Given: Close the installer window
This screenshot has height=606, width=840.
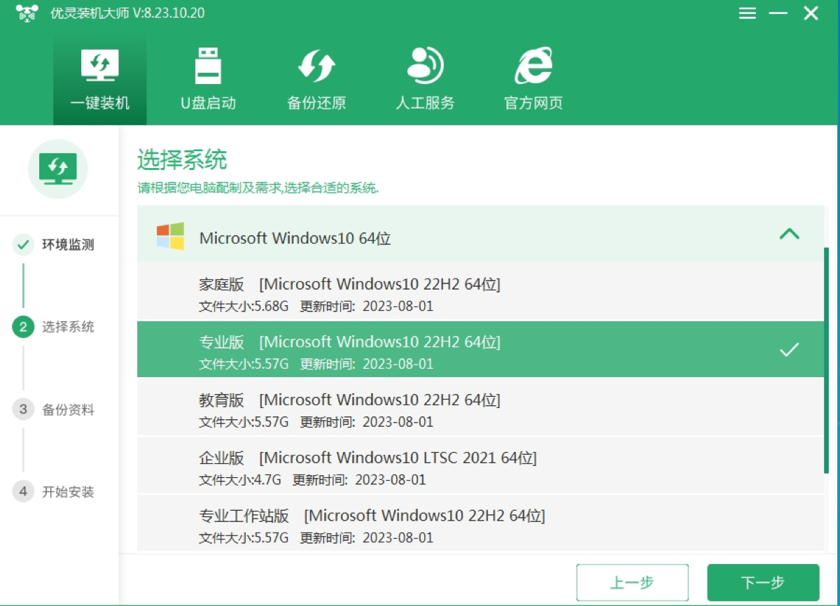Looking at the screenshot, I should coord(811,13).
